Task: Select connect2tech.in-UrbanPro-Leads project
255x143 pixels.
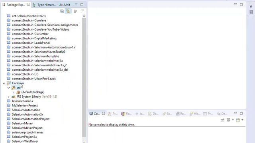Action: pos(33,79)
